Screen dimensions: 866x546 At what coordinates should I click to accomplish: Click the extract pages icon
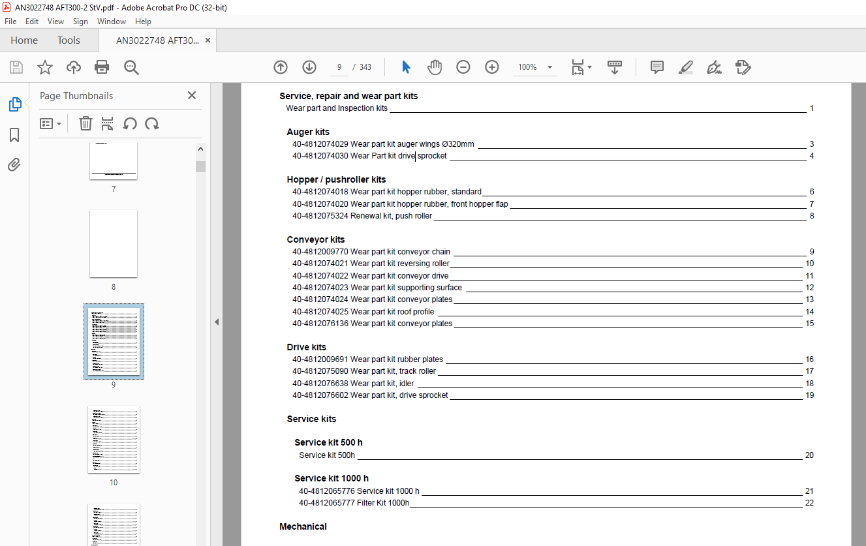click(108, 124)
